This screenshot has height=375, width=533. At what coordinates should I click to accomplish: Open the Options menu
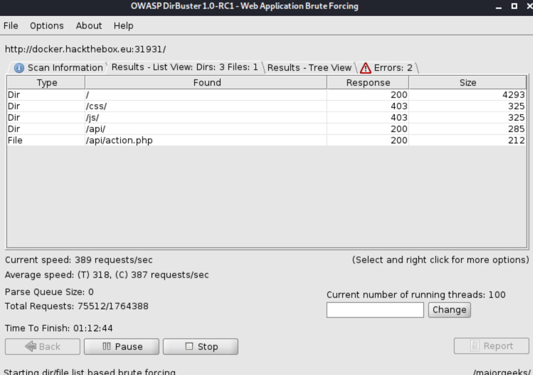coord(47,26)
